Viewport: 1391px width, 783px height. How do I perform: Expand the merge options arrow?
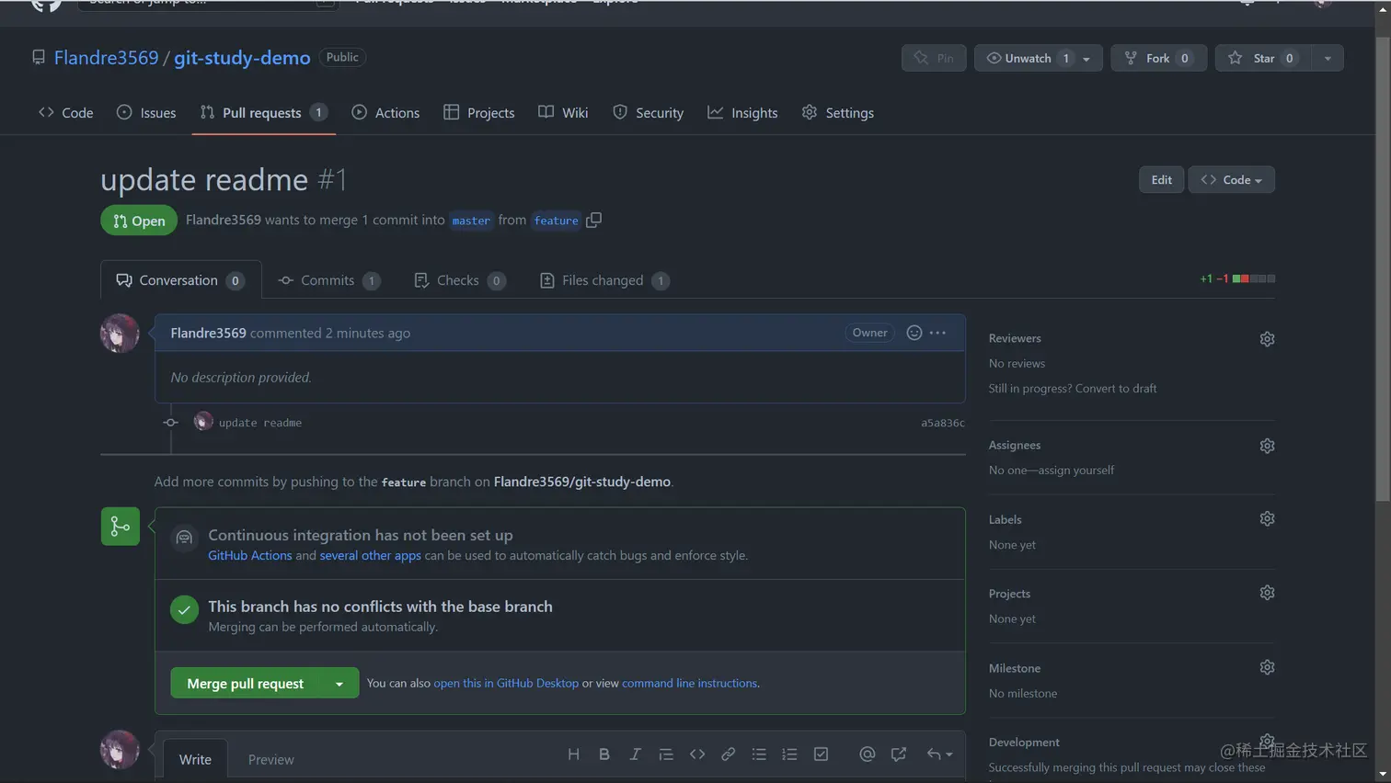[x=339, y=683]
